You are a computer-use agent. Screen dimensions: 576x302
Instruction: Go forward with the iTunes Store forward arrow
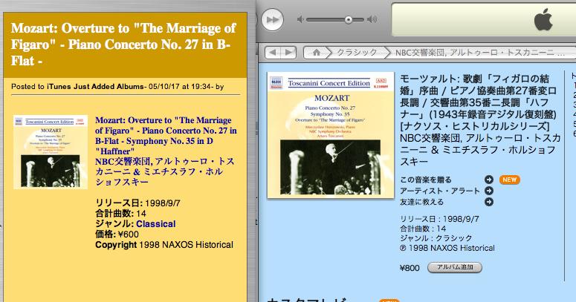click(288, 53)
